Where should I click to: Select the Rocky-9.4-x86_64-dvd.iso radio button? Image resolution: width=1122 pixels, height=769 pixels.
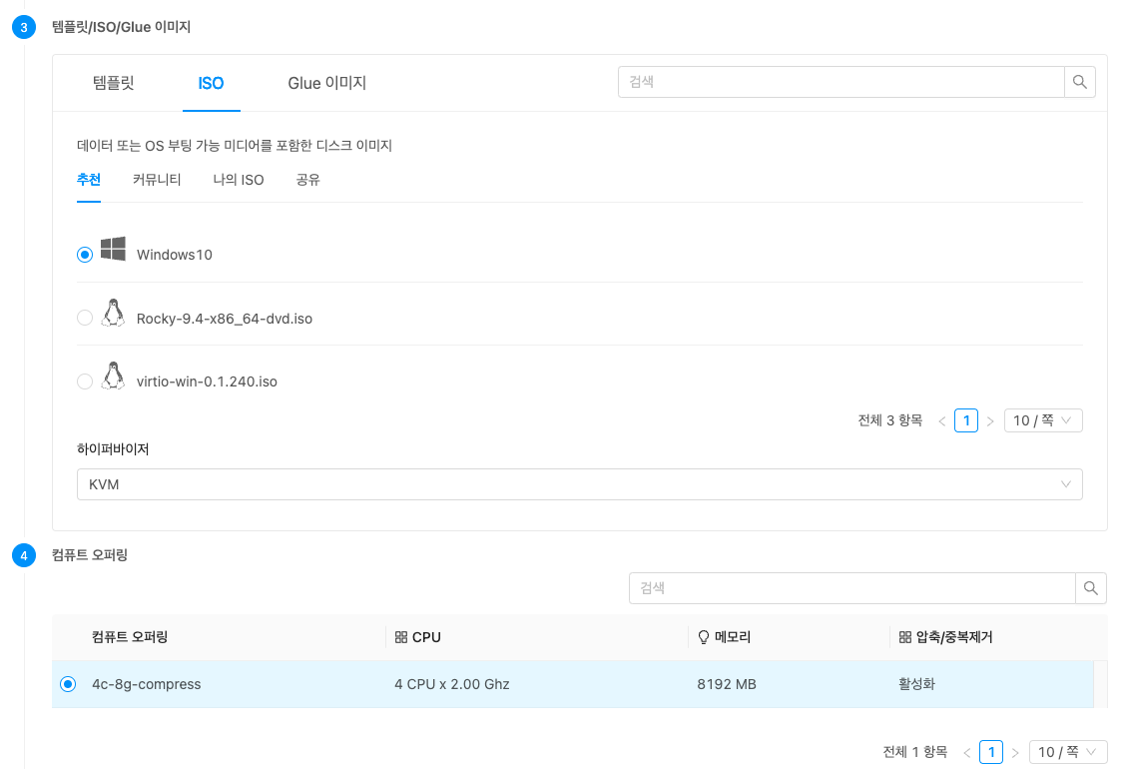pos(85,318)
